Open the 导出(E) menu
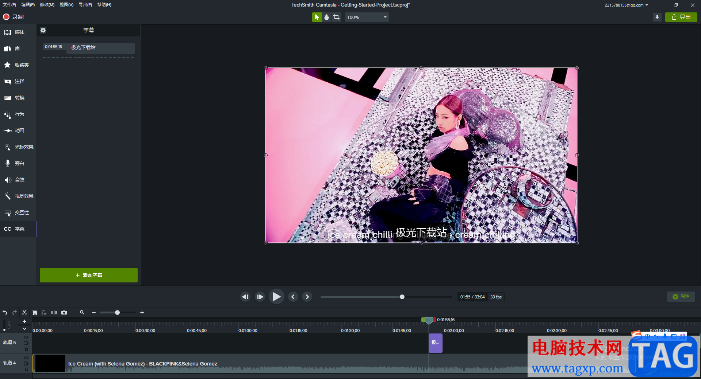Viewport: 701px width, 379px height. coord(85,5)
